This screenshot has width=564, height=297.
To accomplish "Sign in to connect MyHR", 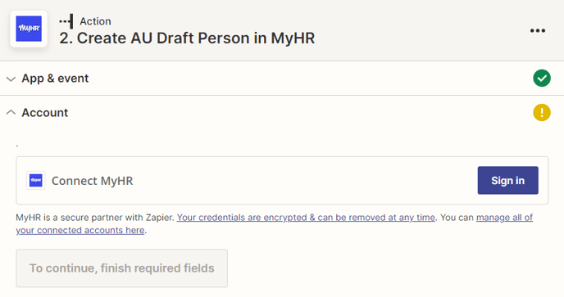I will [x=508, y=180].
